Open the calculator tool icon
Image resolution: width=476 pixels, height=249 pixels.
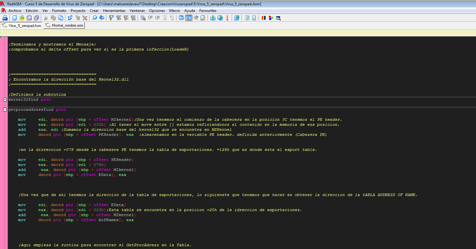pos(254,18)
